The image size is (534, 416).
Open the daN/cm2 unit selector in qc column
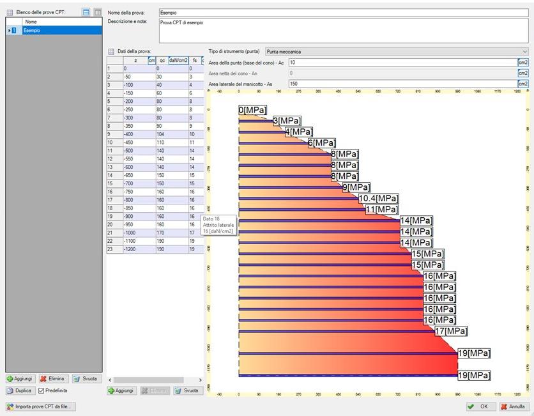[x=178, y=60]
